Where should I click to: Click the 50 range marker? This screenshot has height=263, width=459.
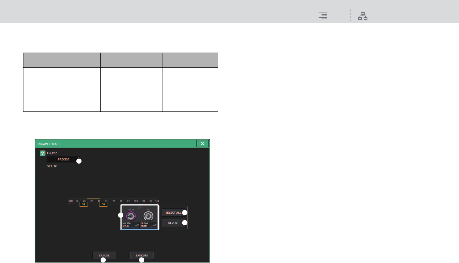click(103, 204)
